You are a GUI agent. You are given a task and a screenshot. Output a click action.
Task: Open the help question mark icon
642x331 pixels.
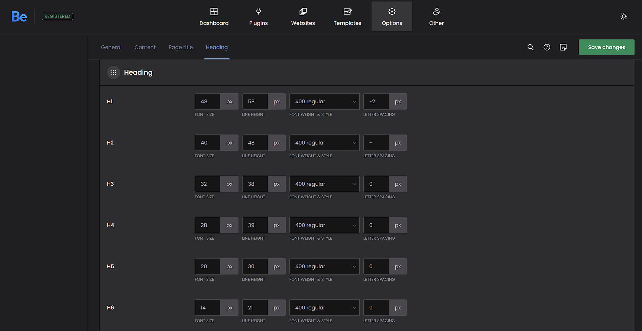click(547, 47)
